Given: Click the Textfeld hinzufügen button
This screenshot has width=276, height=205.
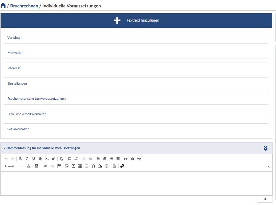Looking at the screenshot, I should point(136,20).
